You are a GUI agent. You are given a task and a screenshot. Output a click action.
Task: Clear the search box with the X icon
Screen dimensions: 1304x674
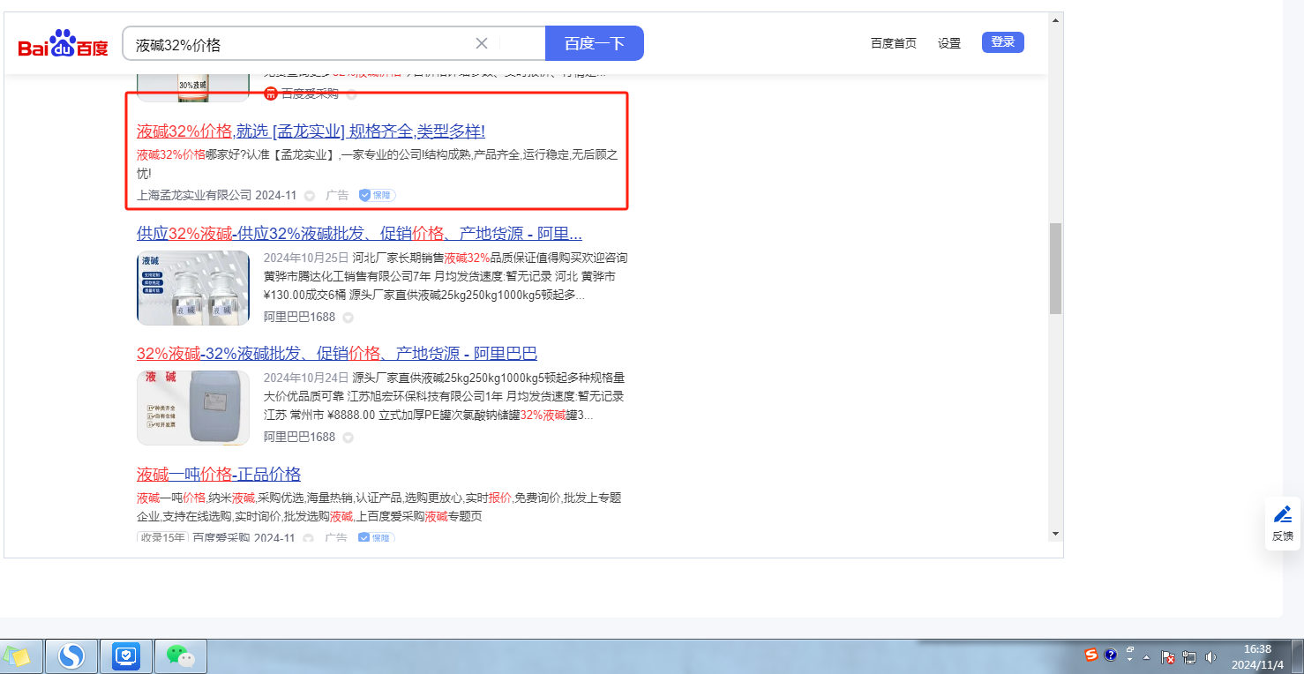tap(482, 43)
